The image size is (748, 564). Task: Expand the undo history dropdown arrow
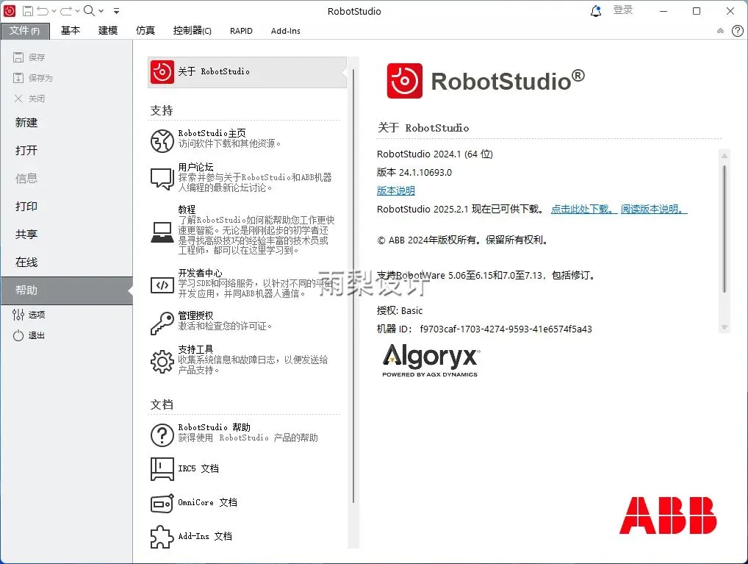(54, 11)
